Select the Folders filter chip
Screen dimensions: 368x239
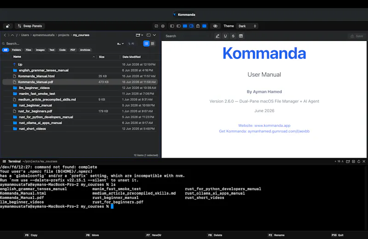(x=17, y=50)
